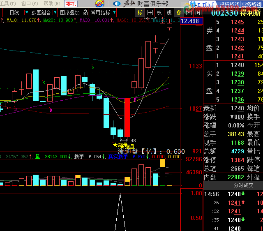Click the 多图组合 button
This screenshot has width=263, height=231.
pyautogui.click(x=41, y=13)
